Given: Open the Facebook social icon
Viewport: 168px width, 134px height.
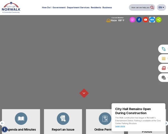Looking at the screenshot, I should (139, 20).
